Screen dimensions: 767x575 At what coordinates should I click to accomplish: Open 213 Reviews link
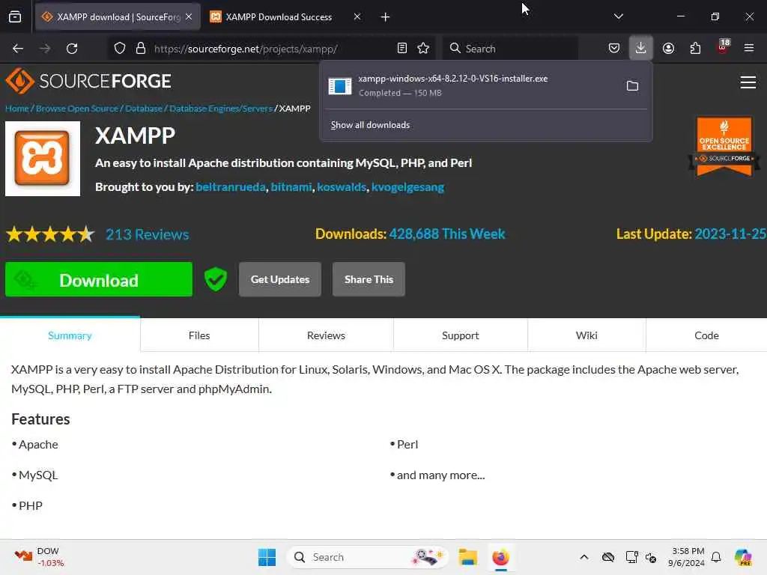[148, 234]
